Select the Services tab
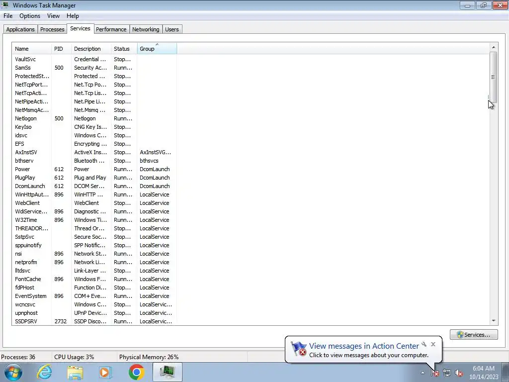 pyautogui.click(x=80, y=28)
